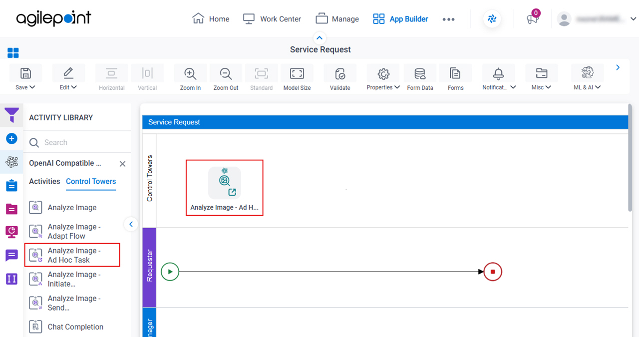The image size is (639, 337).
Task: Click the filter funnel icon in sidebar
Action: point(11,116)
